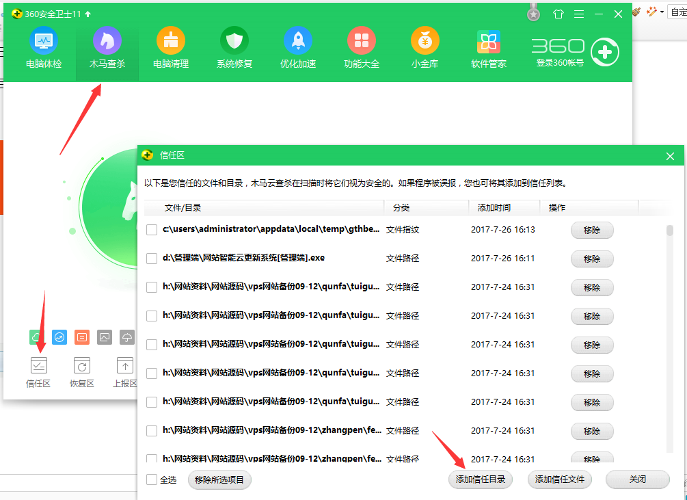Open the 上报区 report zone

point(125,372)
